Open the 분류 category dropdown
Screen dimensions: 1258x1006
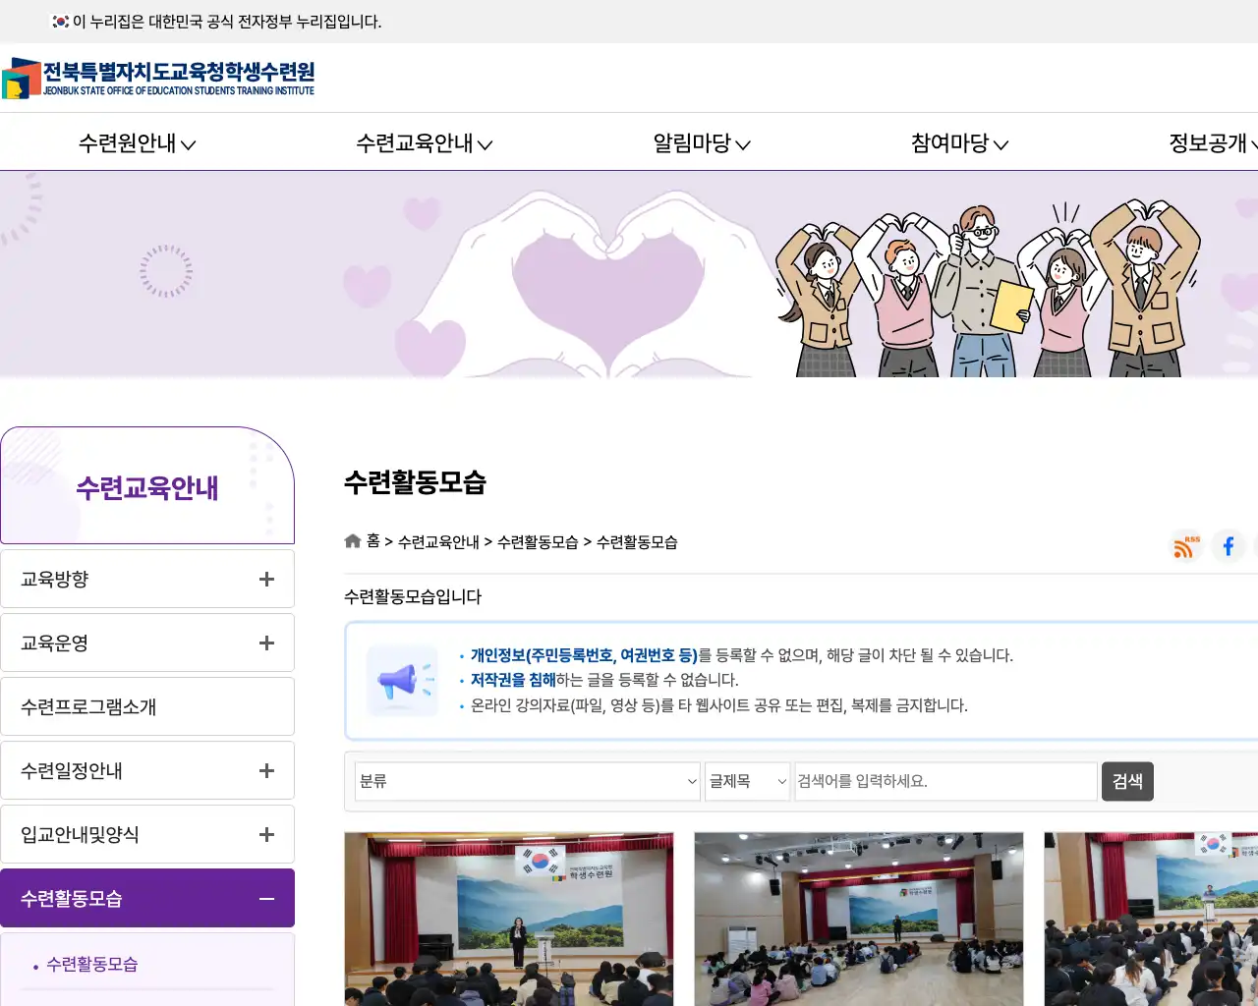(528, 782)
